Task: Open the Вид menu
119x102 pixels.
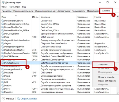Action: click(24, 7)
